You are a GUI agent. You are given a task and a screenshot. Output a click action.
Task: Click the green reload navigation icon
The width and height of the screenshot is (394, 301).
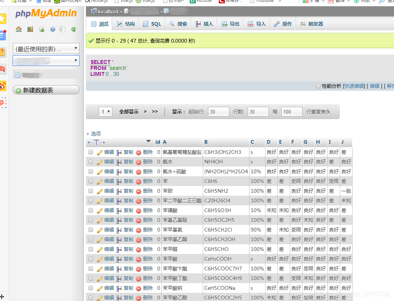[74, 30]
